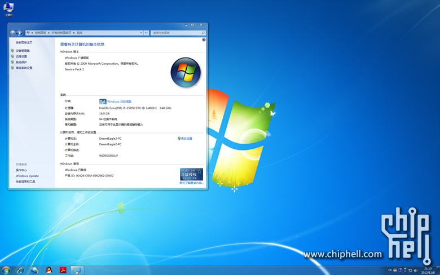This screenshot has height=275, width=440.
Task: Open the blue Help question mark icon
Action: [204, 40]
